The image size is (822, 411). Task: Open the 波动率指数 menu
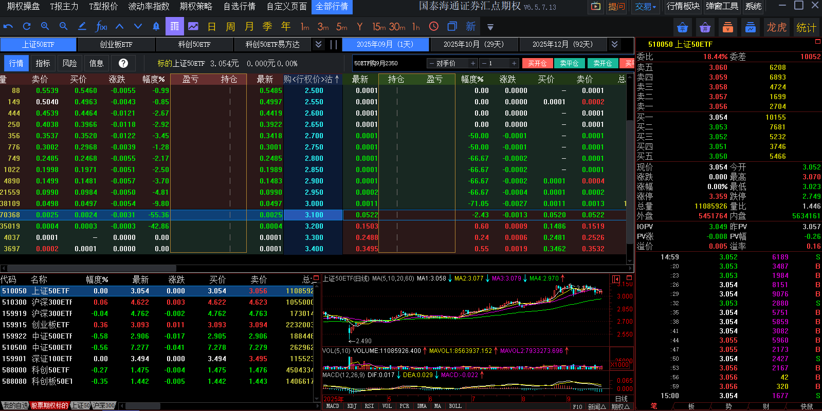pos(149,6)
